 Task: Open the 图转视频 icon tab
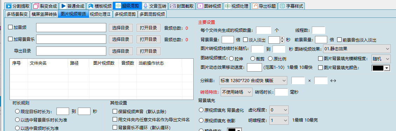coord(200,6)
